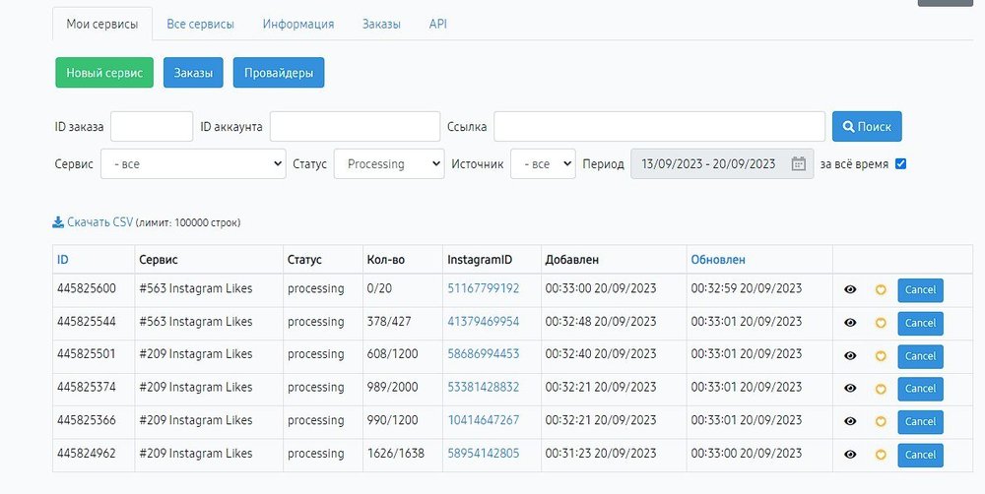Cancel order 445824962
This screenshot has width=985, height=494.
920,455
